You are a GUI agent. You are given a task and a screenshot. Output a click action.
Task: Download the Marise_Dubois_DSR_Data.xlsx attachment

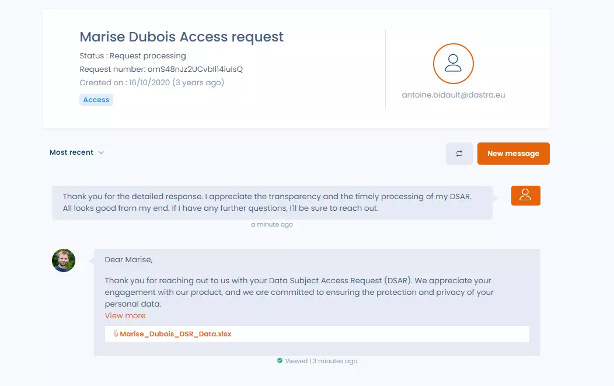point(175,334)
